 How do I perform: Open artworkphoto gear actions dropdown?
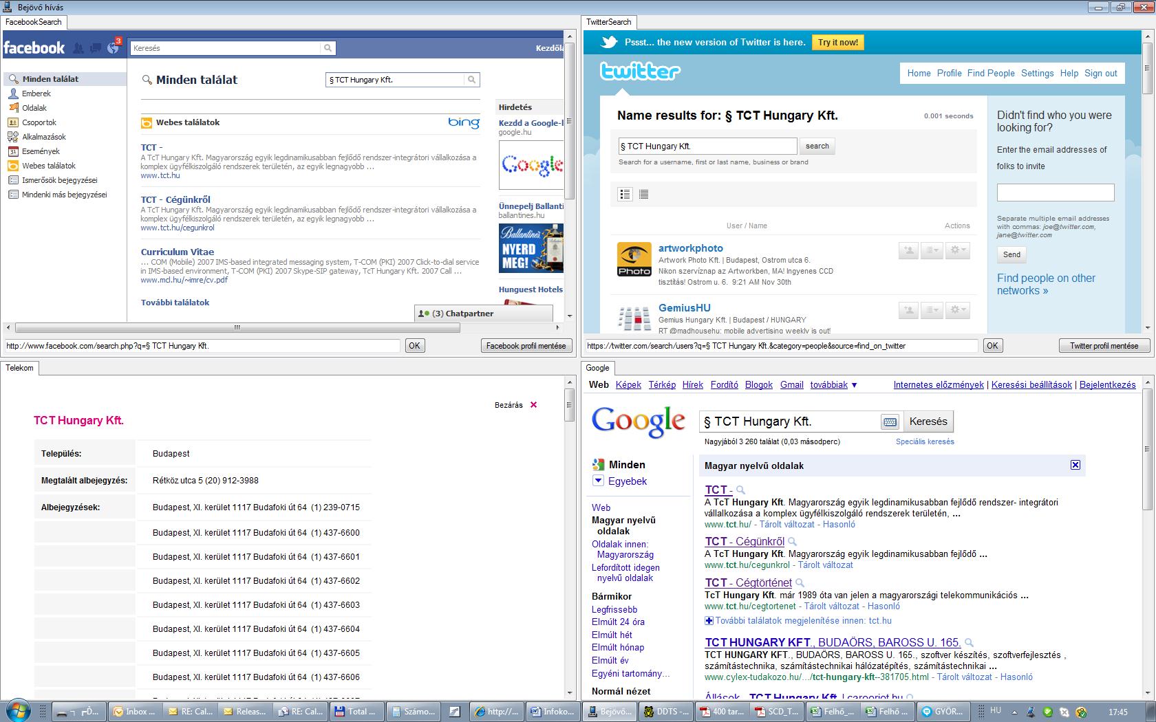click(957, 251)
